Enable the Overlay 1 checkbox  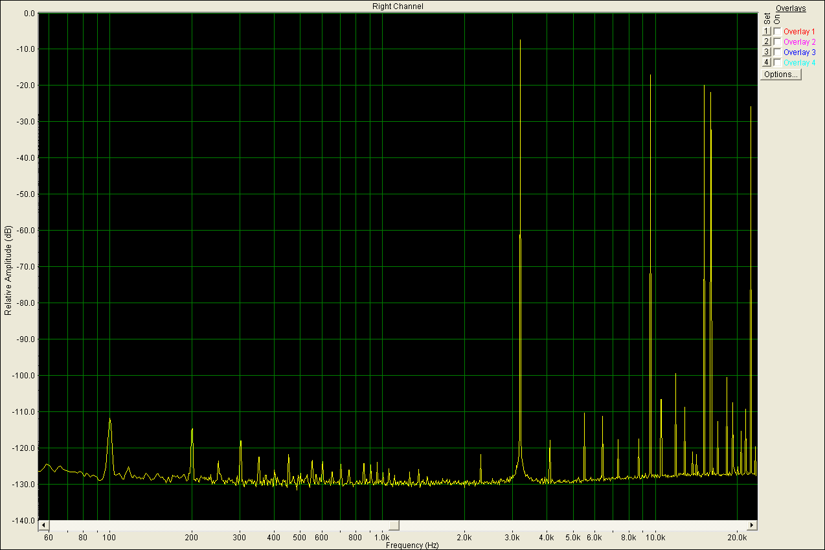pos(777,31)
